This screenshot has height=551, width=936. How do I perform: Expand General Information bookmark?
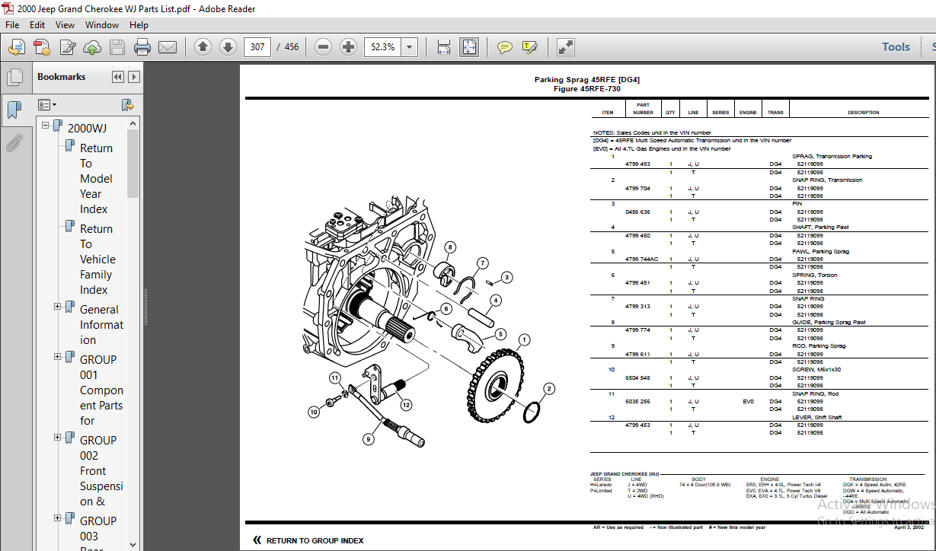pyautogui.click(x=58, y=307)
